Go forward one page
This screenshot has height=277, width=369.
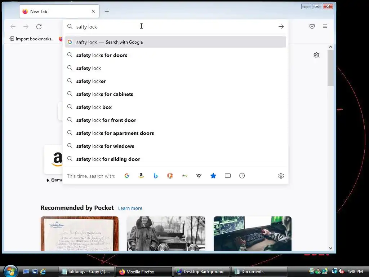pyautogui.click(x=26, y=27)
